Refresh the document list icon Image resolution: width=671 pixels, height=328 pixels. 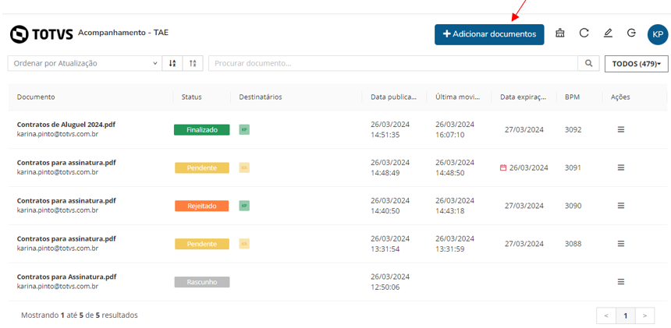click(x=584, y=34)
